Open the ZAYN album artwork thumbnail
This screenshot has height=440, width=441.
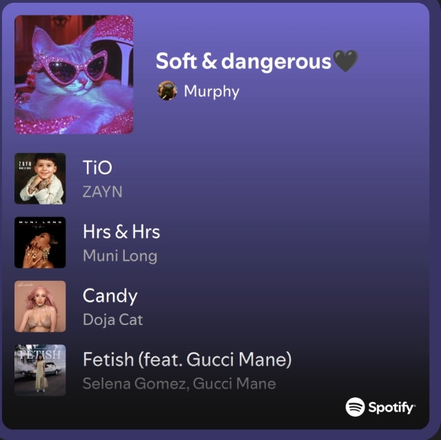(x=40, y=178)
